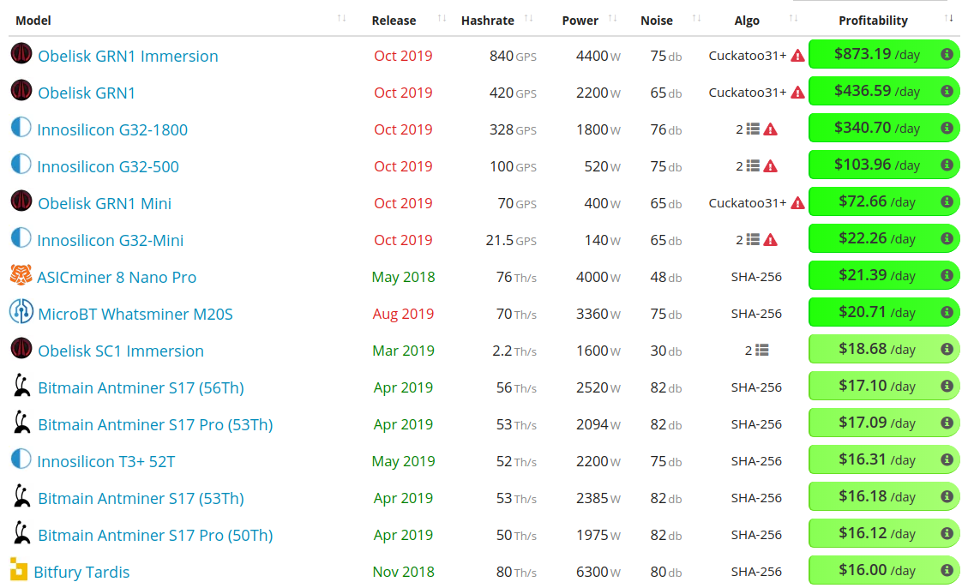
Task: Click the $340.70 per day profitability badge
Action: coord(875,129)
